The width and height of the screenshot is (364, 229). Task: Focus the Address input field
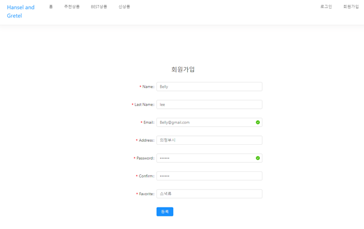tap(209, 140)
